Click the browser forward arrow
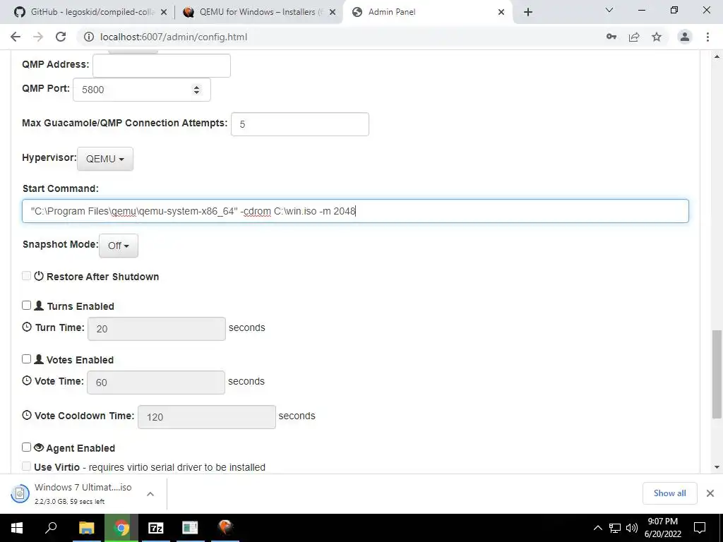 (x=38, y=37)
